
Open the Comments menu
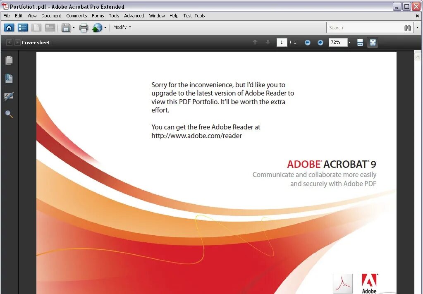click(76, 16)
